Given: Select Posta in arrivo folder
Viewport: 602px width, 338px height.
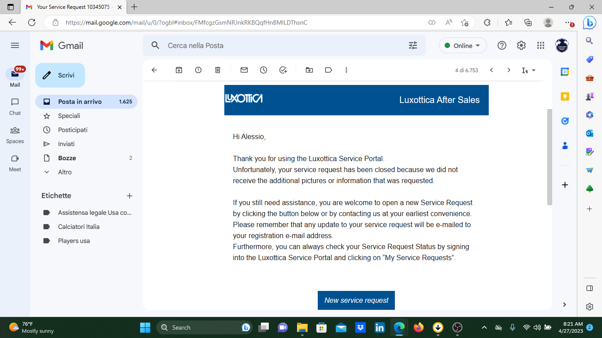Looking at the screenshot, I should pos(86,102).
